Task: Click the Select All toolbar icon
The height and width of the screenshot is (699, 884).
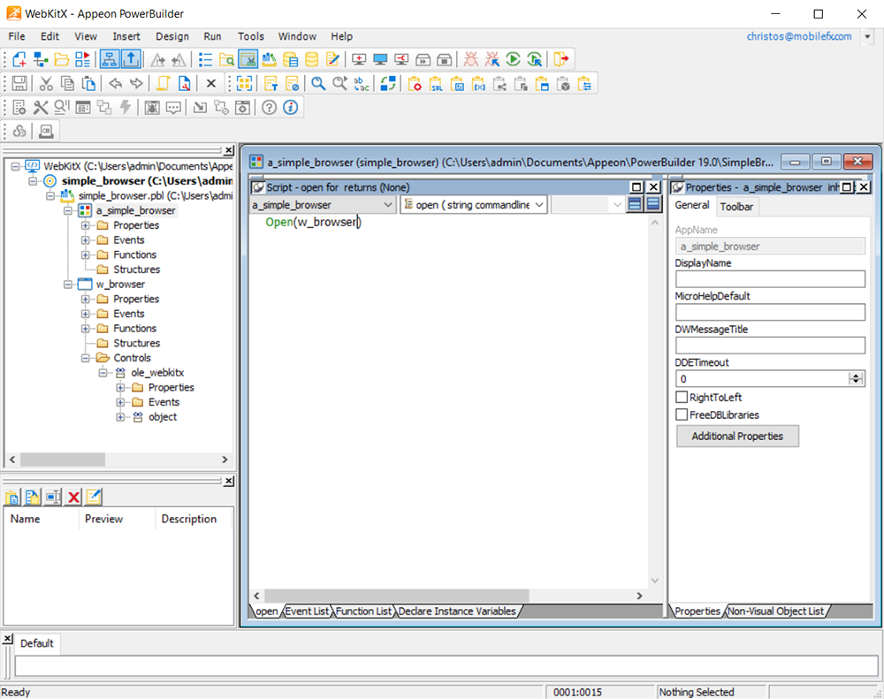Action: (x=244, y=83)
